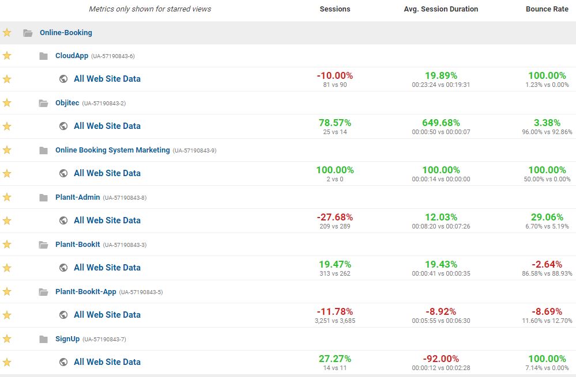Click the Online Booking System Marketing folder icon
Viewport: 576px width, 377px height.
click(43, 150)
